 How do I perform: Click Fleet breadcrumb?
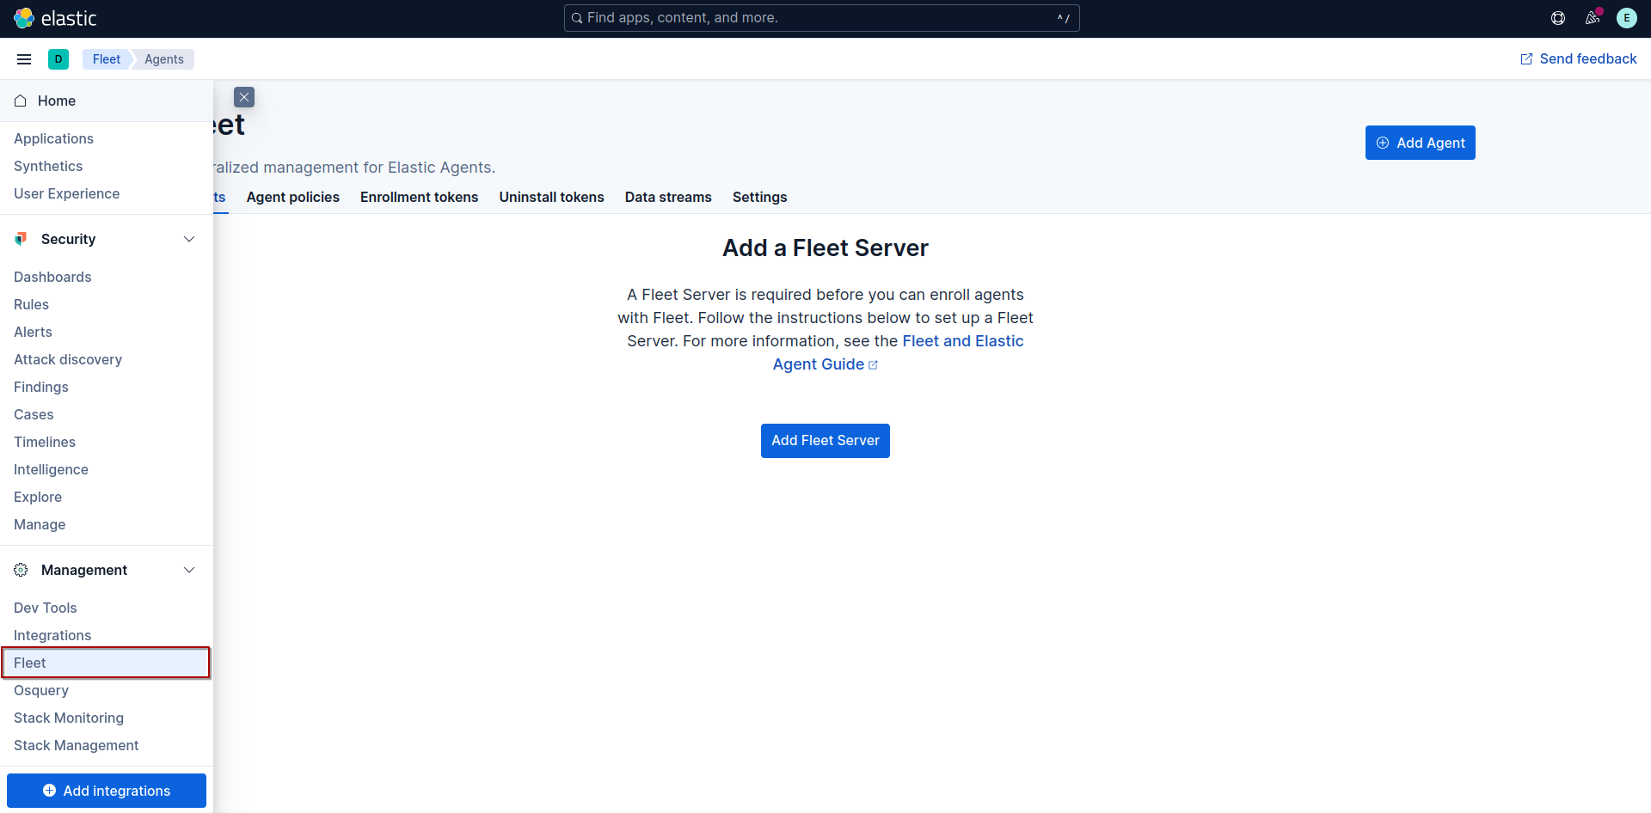tap(107, 59)
